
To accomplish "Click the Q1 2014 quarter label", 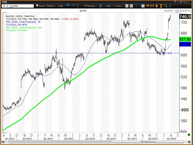I will coord(48,139).
